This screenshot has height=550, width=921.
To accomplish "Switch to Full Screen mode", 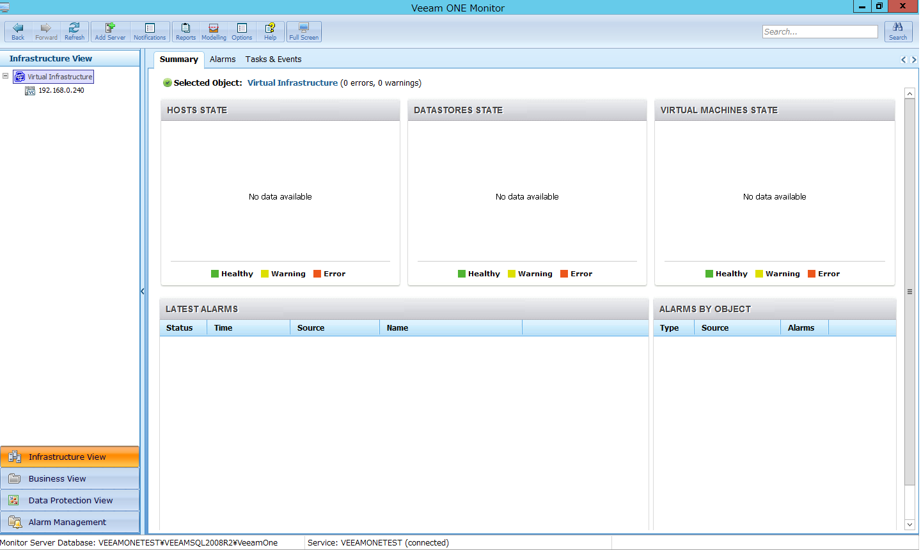I will (304, 31).
